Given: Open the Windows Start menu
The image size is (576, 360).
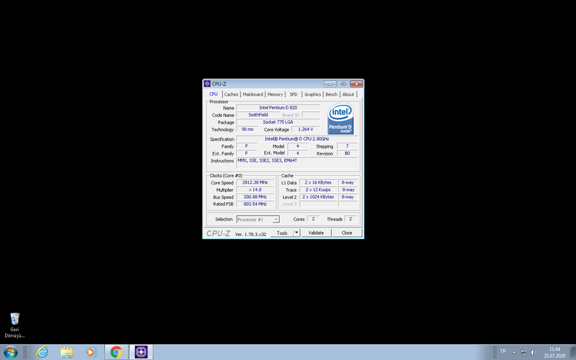Looking at the screenshot, I should point(10,352).
